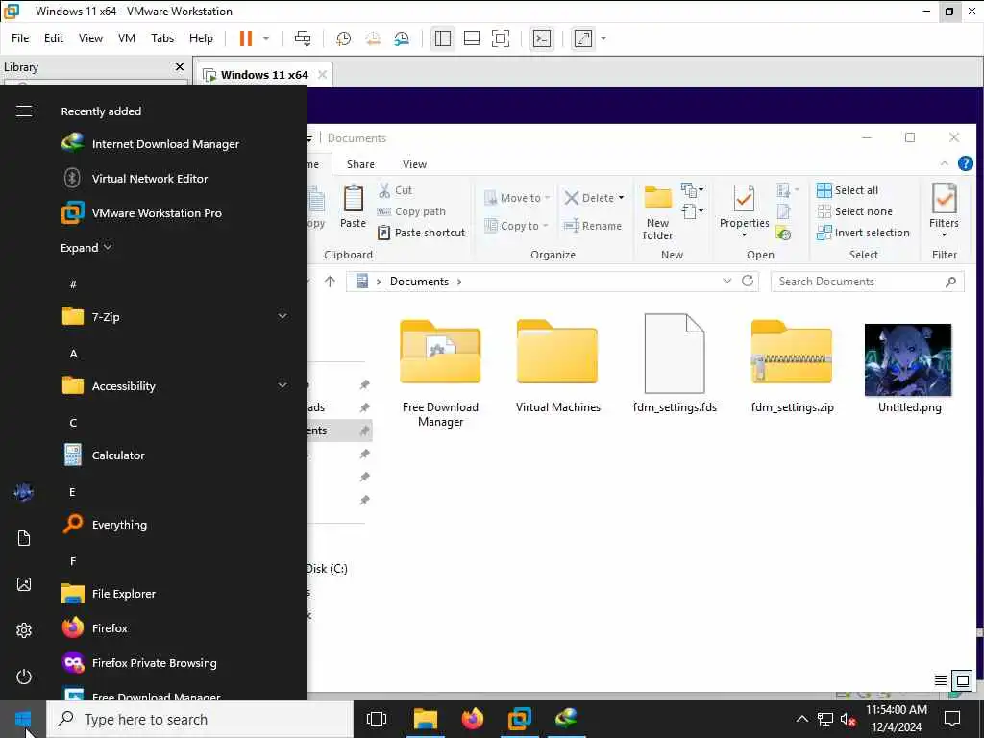Select the Free Download Manager folder
The image size is (984, 738).
coord(440,374)
